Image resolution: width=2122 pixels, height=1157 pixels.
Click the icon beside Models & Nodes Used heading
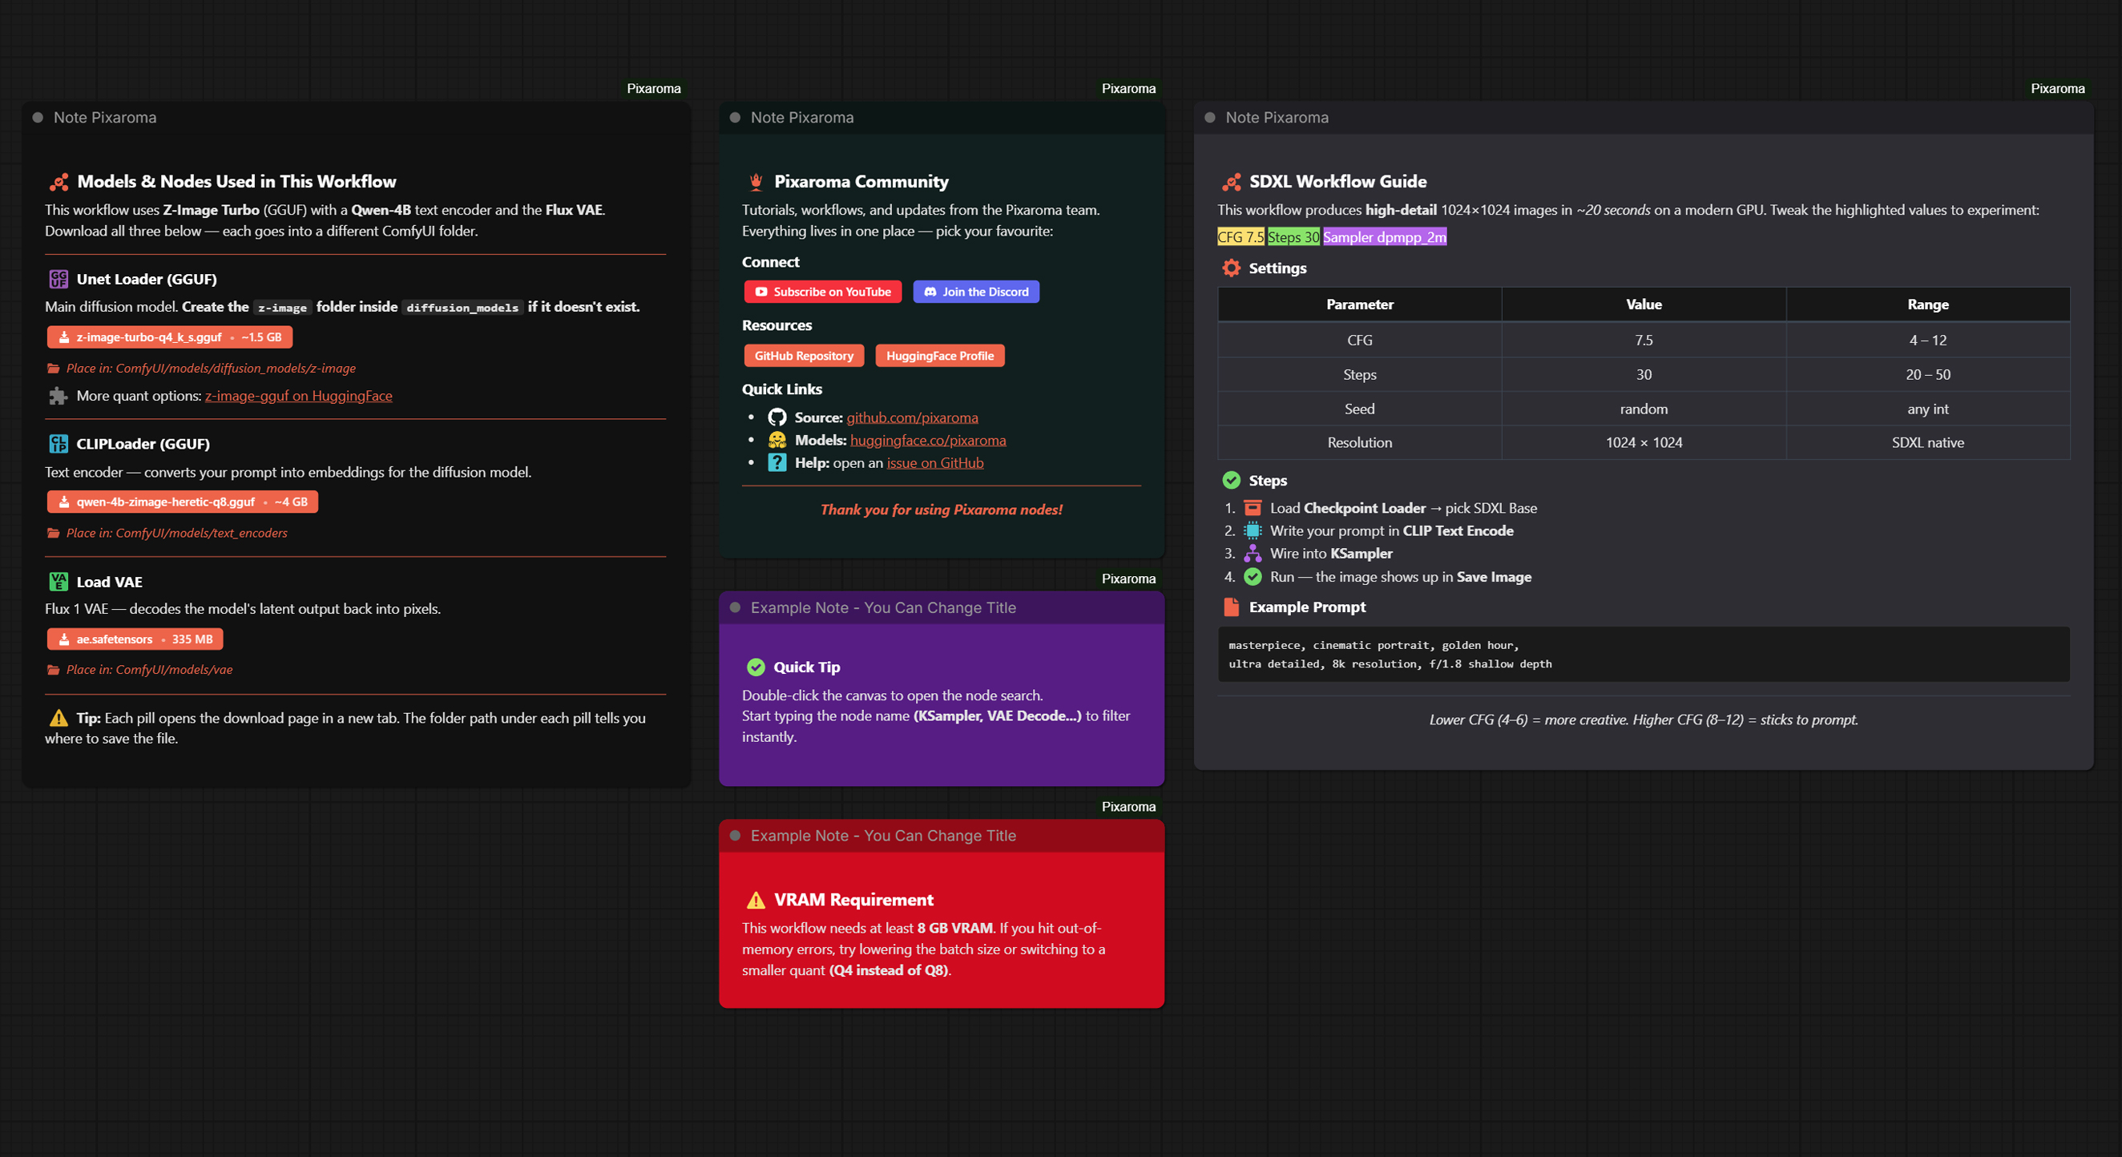[58, 182]
